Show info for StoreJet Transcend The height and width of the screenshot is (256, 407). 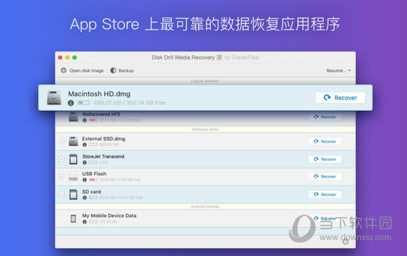84,162
